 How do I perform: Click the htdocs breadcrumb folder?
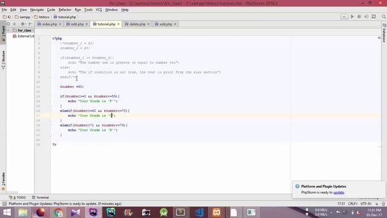(x=42, y=17)
